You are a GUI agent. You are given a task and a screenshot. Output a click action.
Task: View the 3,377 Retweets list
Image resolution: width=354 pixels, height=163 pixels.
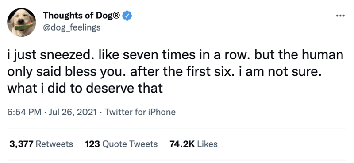(x=41, y=144)
